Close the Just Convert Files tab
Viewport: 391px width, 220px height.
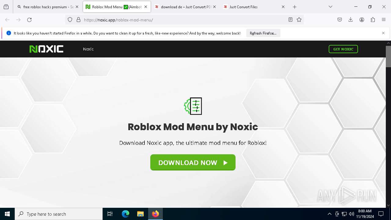(x=283, y=7)
